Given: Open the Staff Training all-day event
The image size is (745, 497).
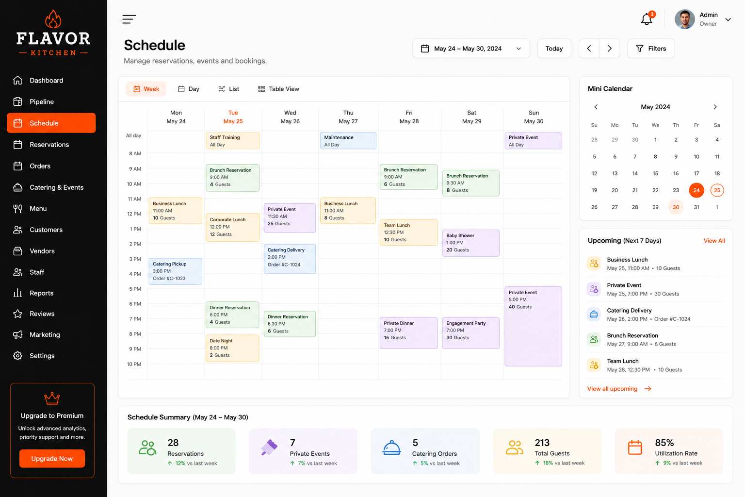Looking at the screenshot, I should [x=233, y=141].
